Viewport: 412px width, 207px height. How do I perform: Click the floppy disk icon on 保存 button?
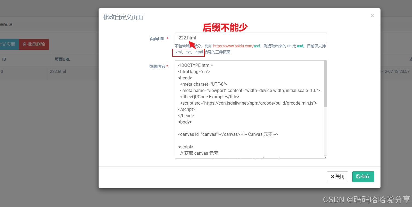click(x=358, y=177)
